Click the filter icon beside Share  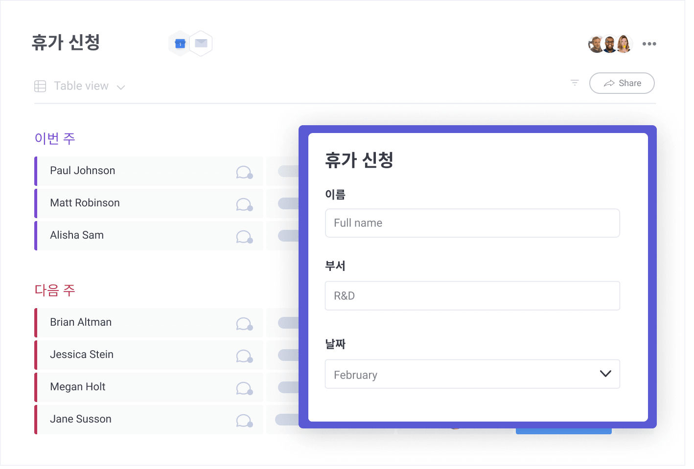coord(575,83)
